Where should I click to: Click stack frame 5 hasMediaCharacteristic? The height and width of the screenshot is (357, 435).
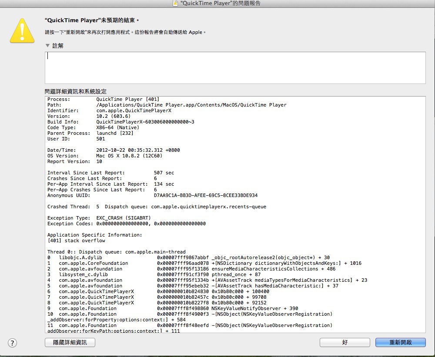[x=193, y=286]
